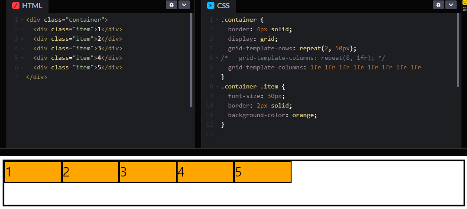Screen dimensions: 467x209
Task: Click the 1fr list grid-template-columns line
Action: (x=324, y=67)
